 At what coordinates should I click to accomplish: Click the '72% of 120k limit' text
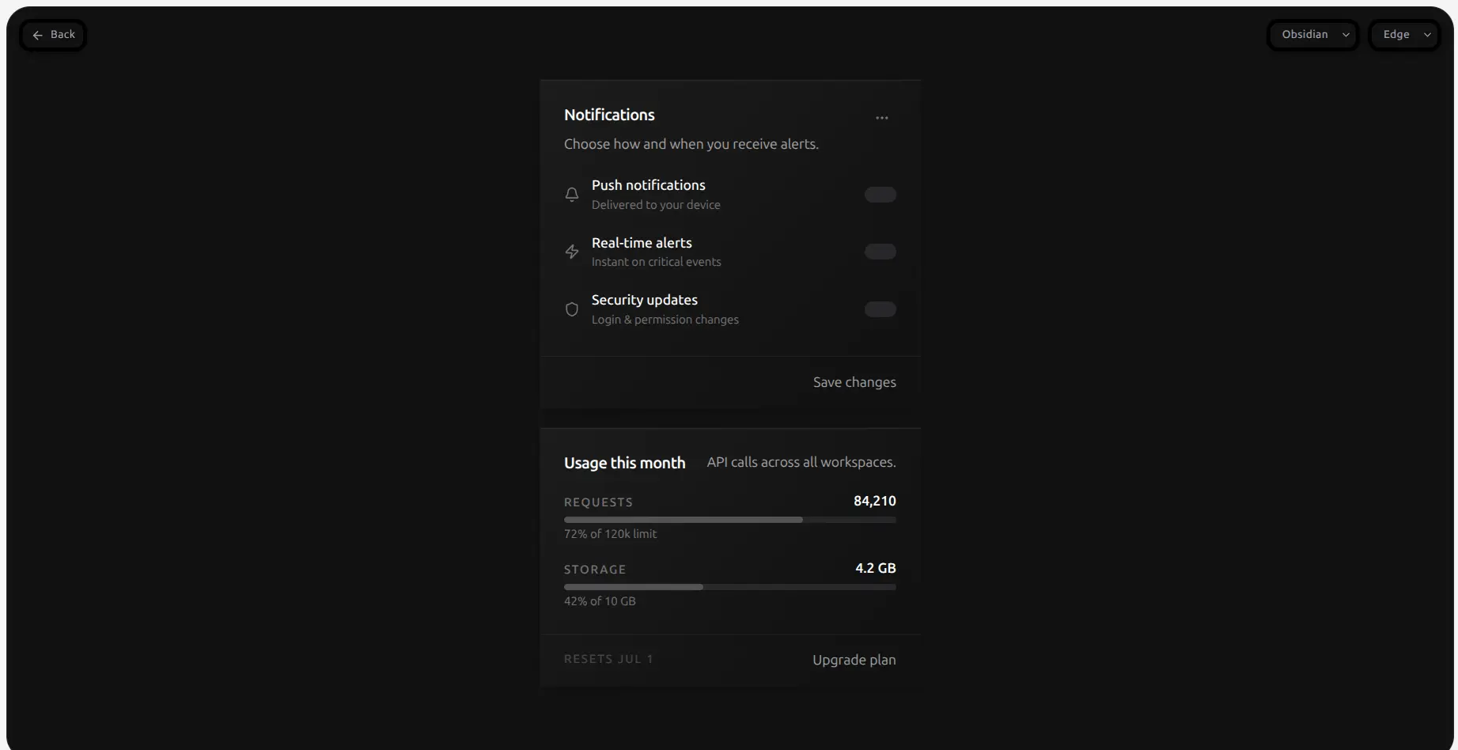(x=610, y=534)
